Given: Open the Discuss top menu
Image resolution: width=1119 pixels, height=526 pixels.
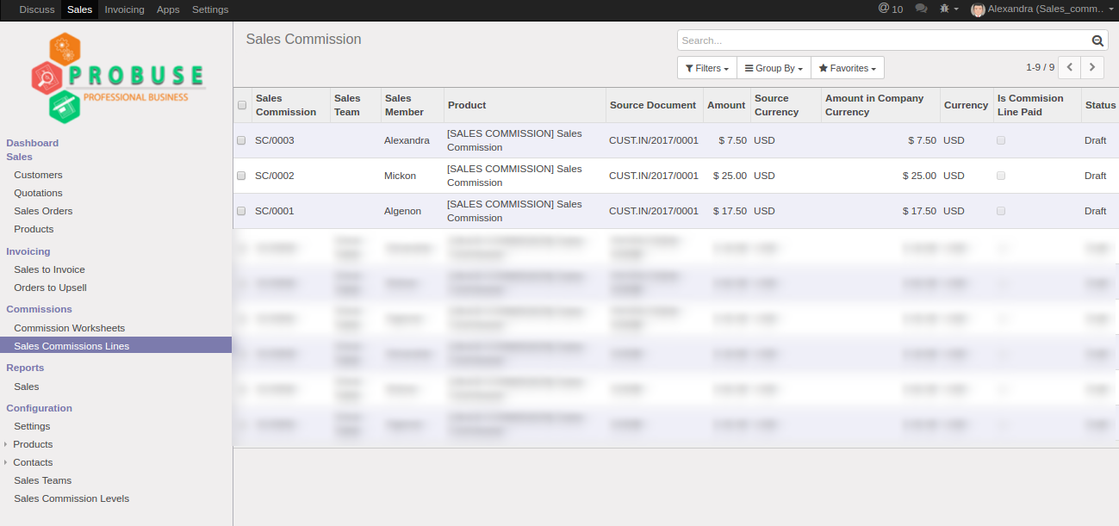Looking at the screenshot, I should click(x=36, y=9).
